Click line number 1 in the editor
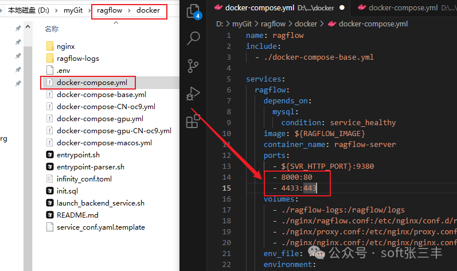This screenshot has width=457, height=271. (229, 36)
